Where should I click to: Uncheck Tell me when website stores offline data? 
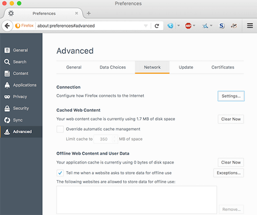(x=60, y=173)
